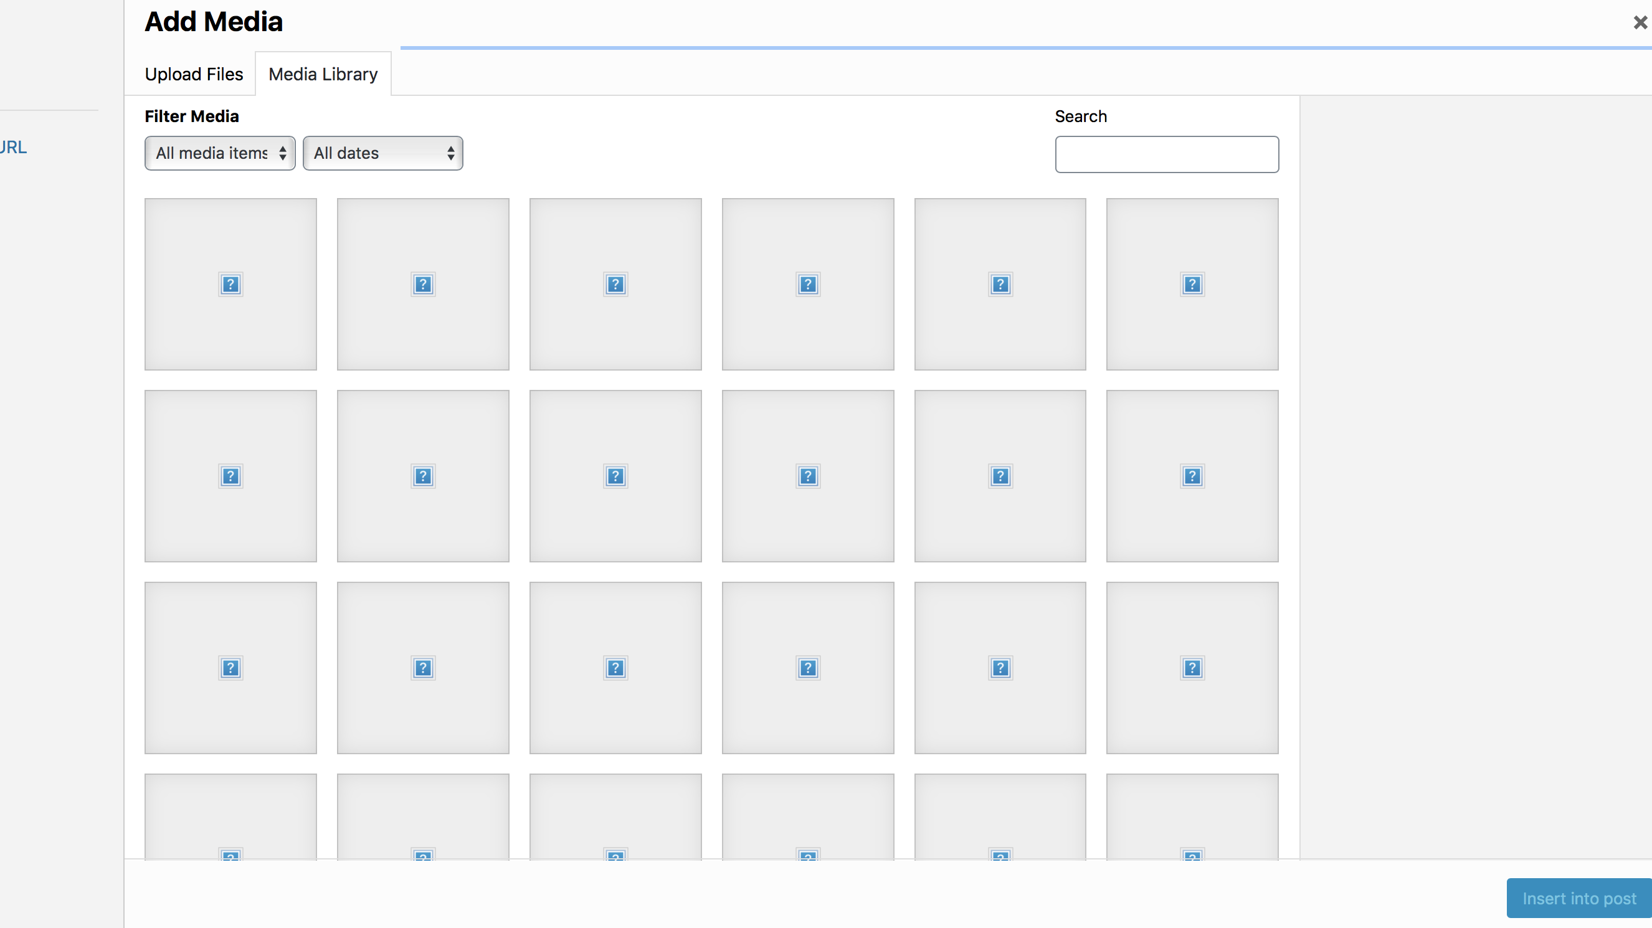Viewport: 1652px width, 928px height.
Task: Select the third thumbnail in the fourth row
Action: pos(615,817)
